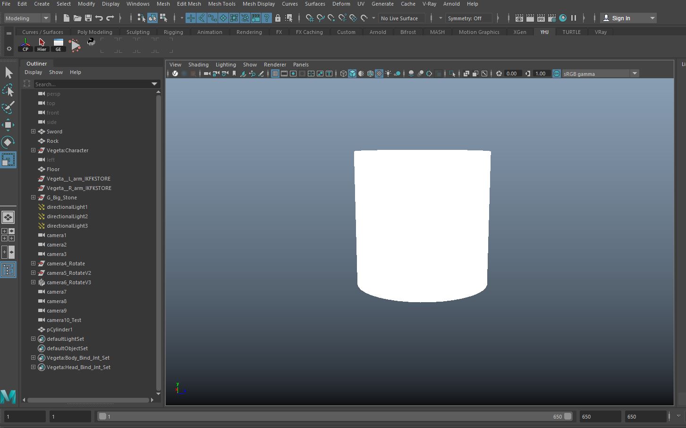686x428 pixels.
Task: Open a scene with the folder icon
Action: [x=77, y=18]
